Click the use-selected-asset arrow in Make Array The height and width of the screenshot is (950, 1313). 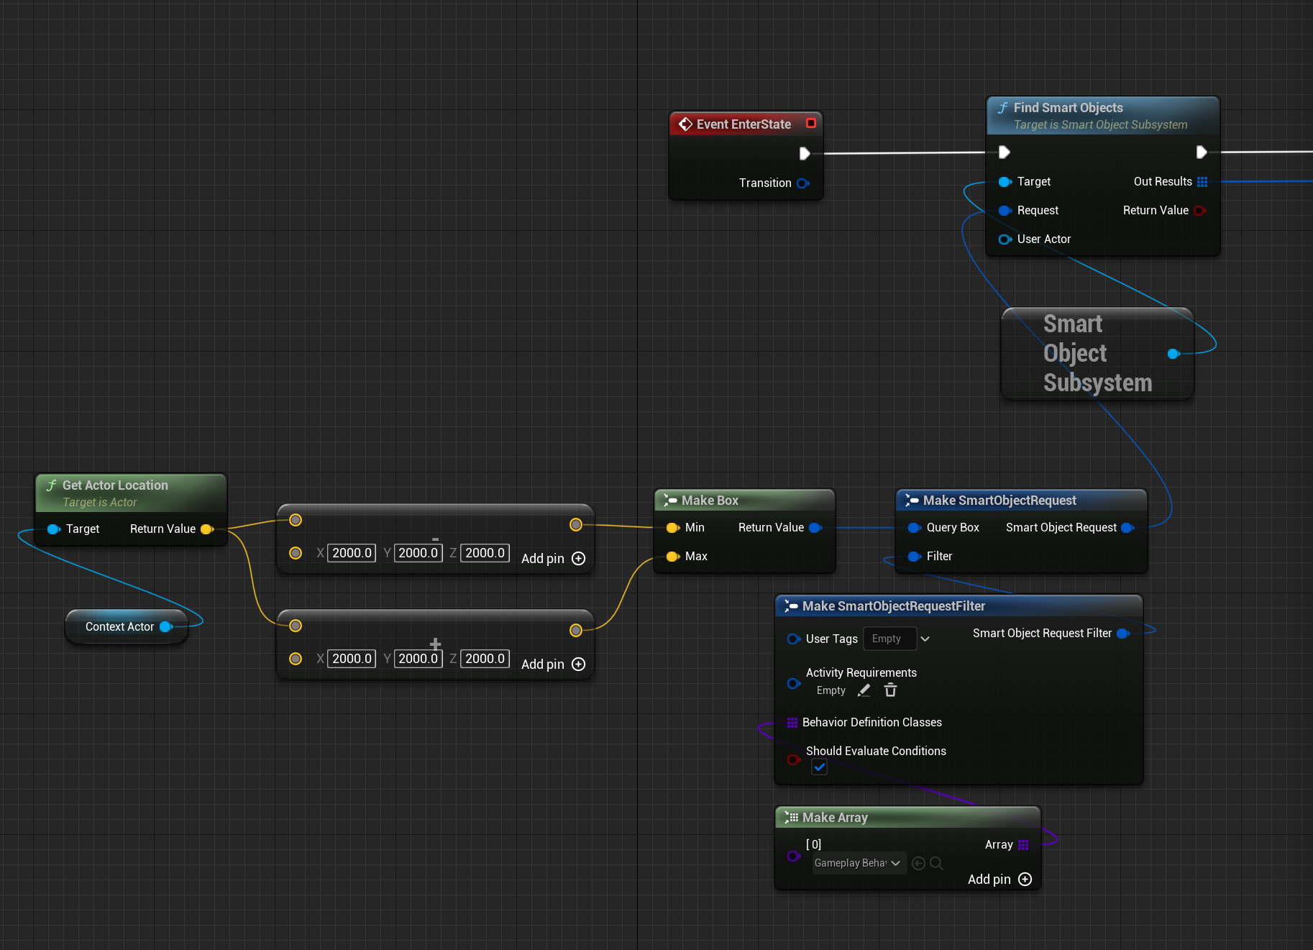point(918,863)
